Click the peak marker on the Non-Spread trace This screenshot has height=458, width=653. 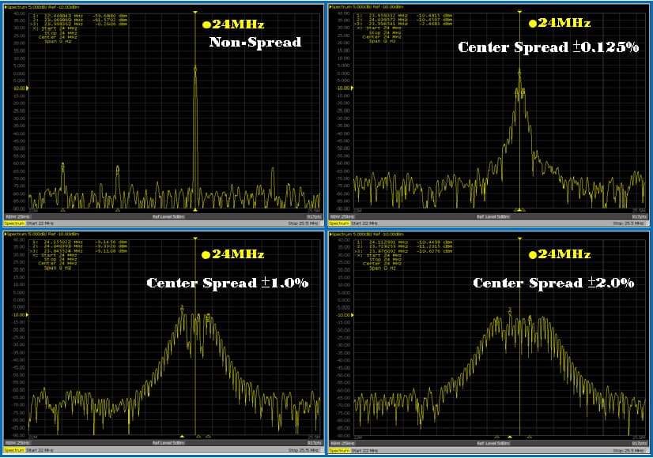pyautogui.click(x=195, y=69)
